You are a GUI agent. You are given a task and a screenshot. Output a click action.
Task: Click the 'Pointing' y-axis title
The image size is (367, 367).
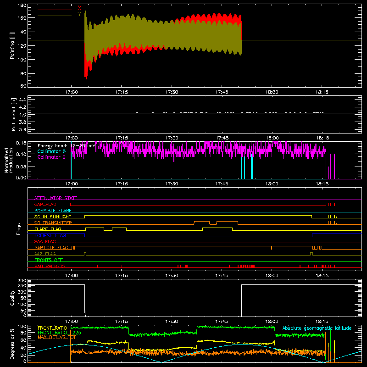(x=12, y=45)
